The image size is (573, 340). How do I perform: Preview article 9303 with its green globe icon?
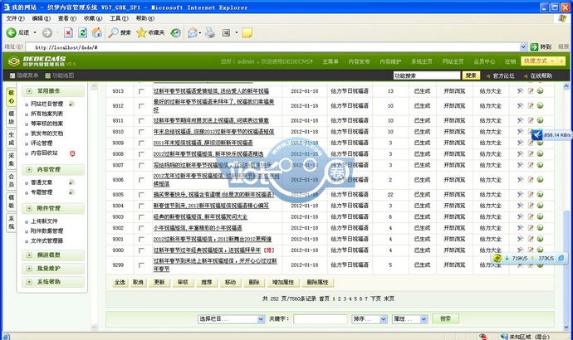tap(540, 216)
